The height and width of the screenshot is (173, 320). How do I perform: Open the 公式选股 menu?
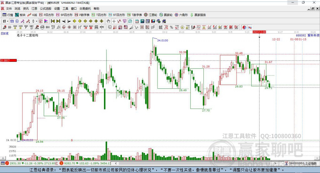pos(46,8)
